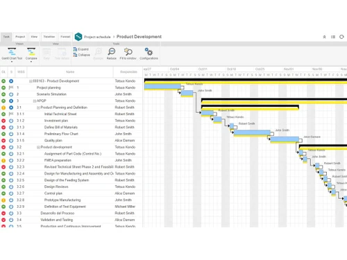Click the orange status icon of Product Planning and Definition
The width and height of the screenshot is (347, 260).
pos(3,107)
